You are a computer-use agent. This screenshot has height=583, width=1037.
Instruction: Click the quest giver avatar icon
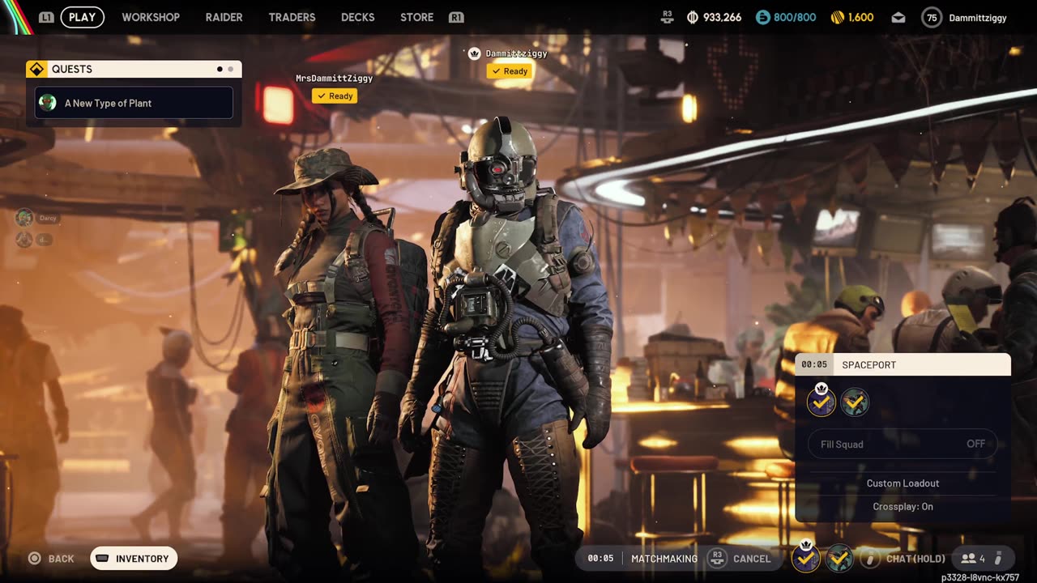pyautogui.click(x=48, y=103)
